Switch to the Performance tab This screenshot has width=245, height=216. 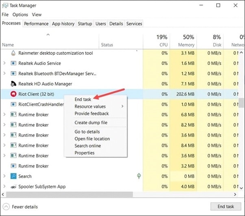(36, 24)
